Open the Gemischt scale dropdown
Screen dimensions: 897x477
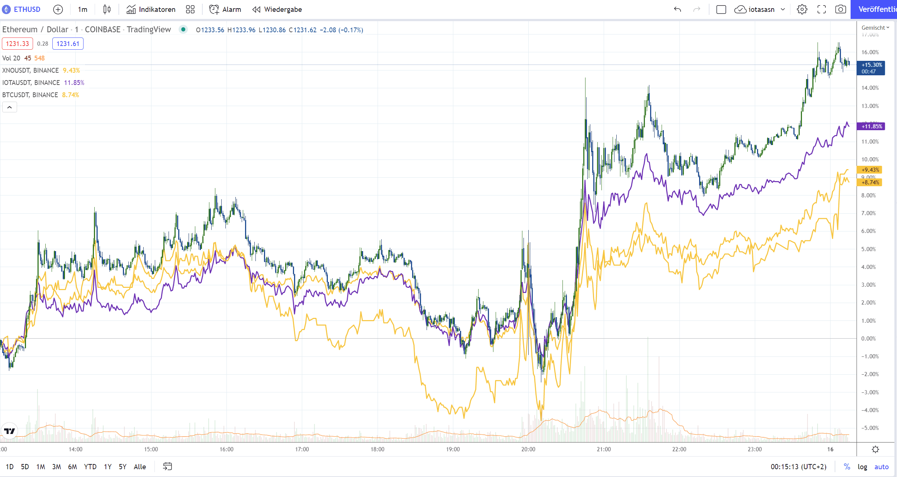[x=875, y=28]
